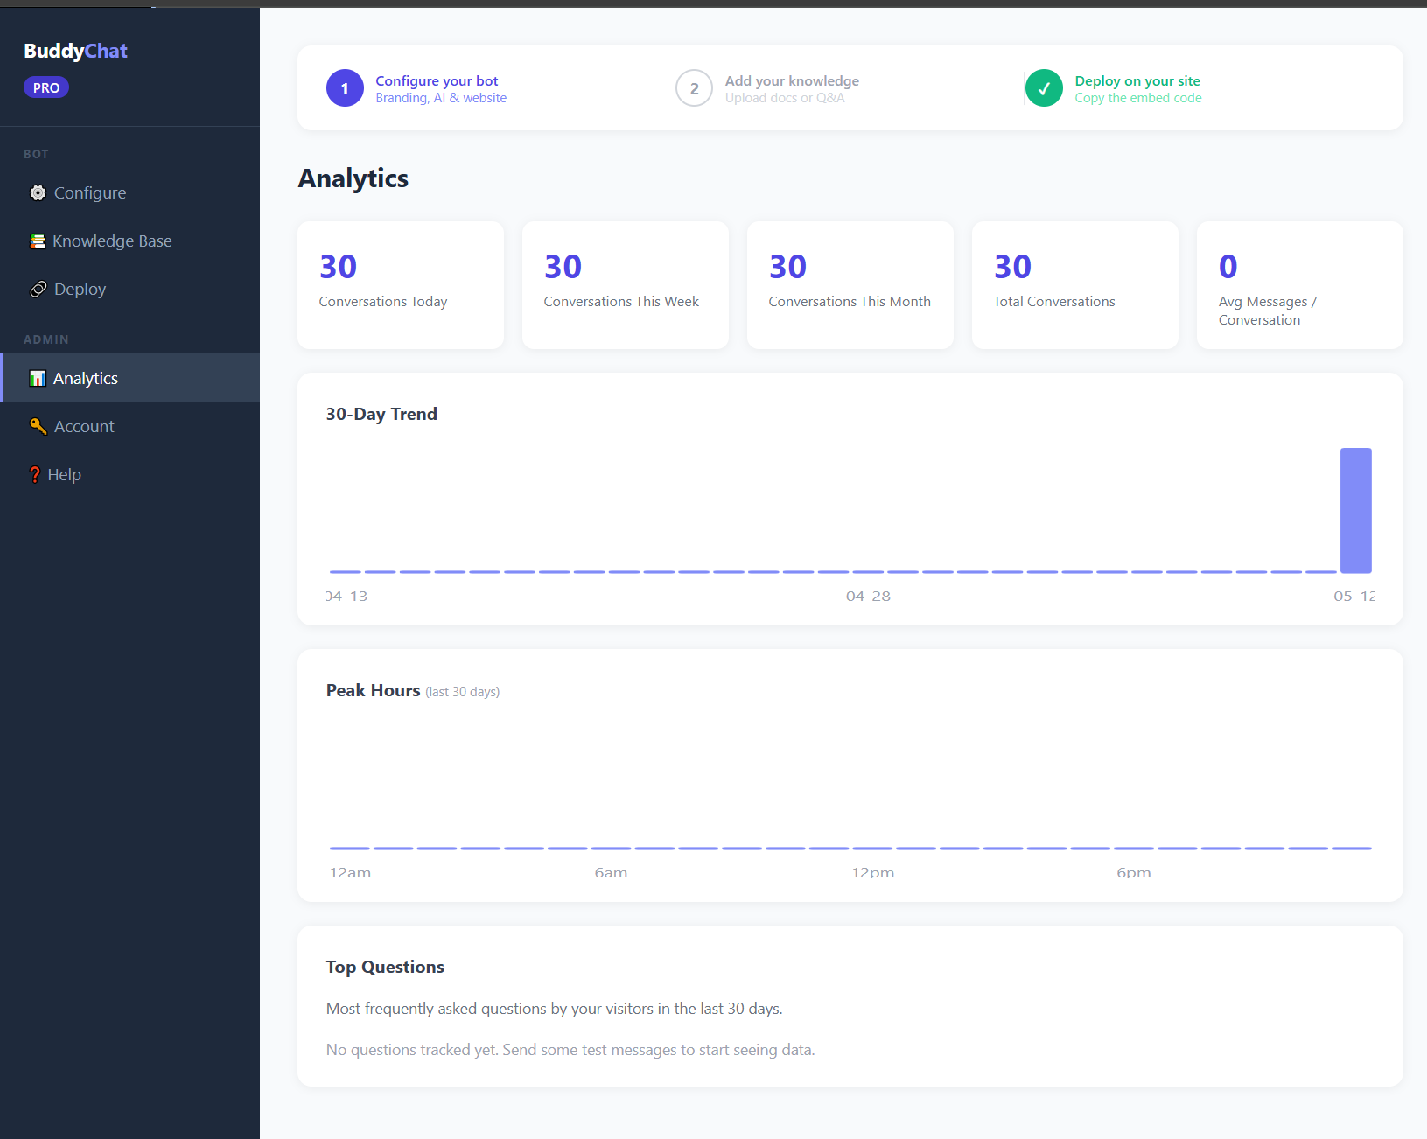Click the BuddyChat logo
Screen dimensions: 1427x1139
pos(76,51)
